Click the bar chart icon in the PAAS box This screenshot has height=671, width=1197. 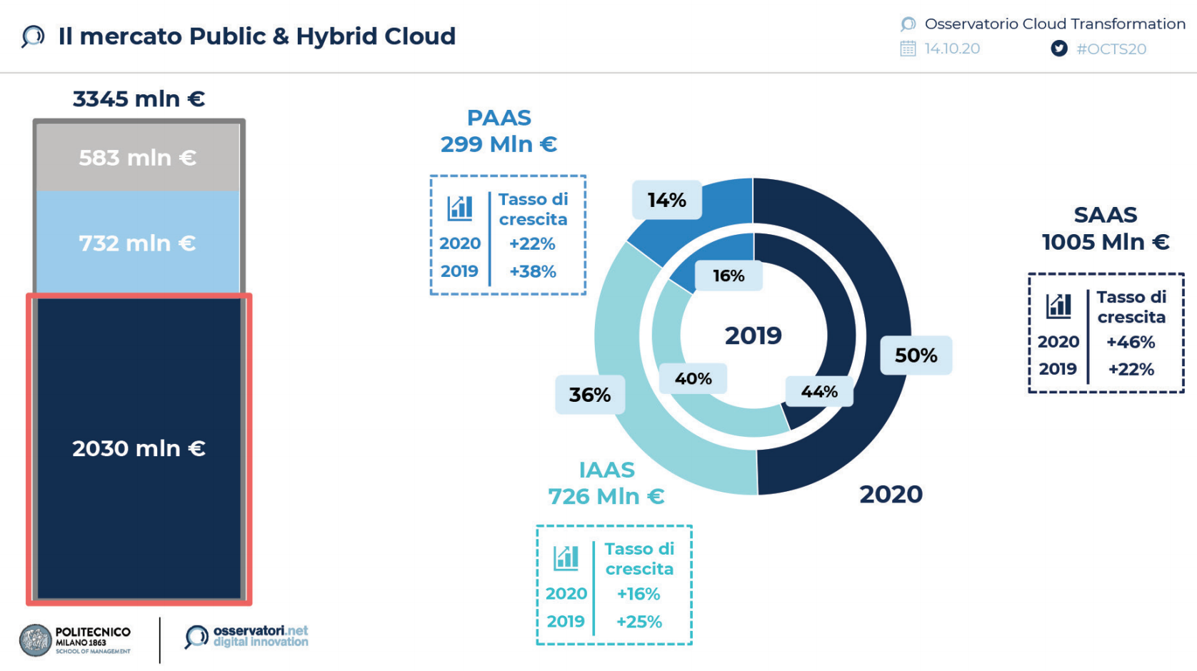460,208
